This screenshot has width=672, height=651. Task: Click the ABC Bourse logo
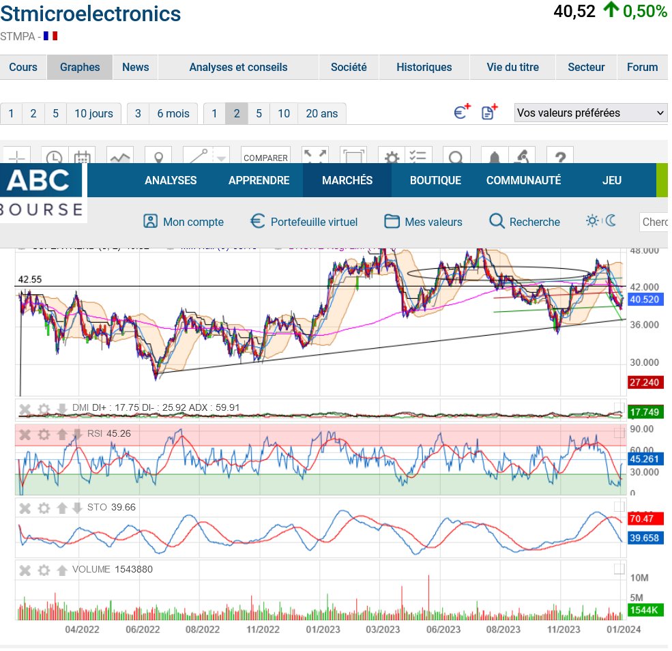[x=42, y=193]
